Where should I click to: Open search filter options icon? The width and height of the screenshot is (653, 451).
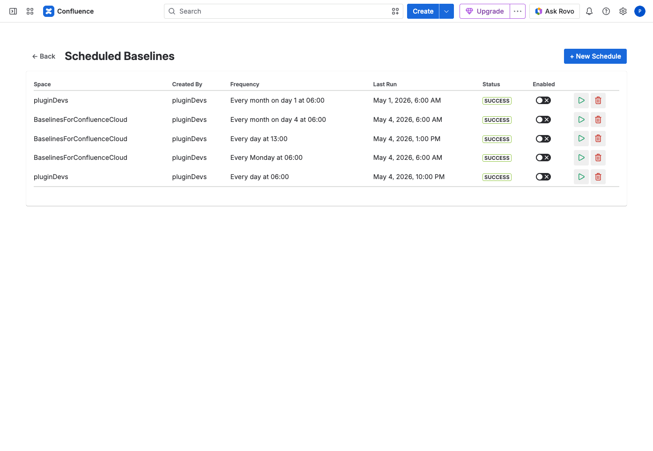(395, 11)
